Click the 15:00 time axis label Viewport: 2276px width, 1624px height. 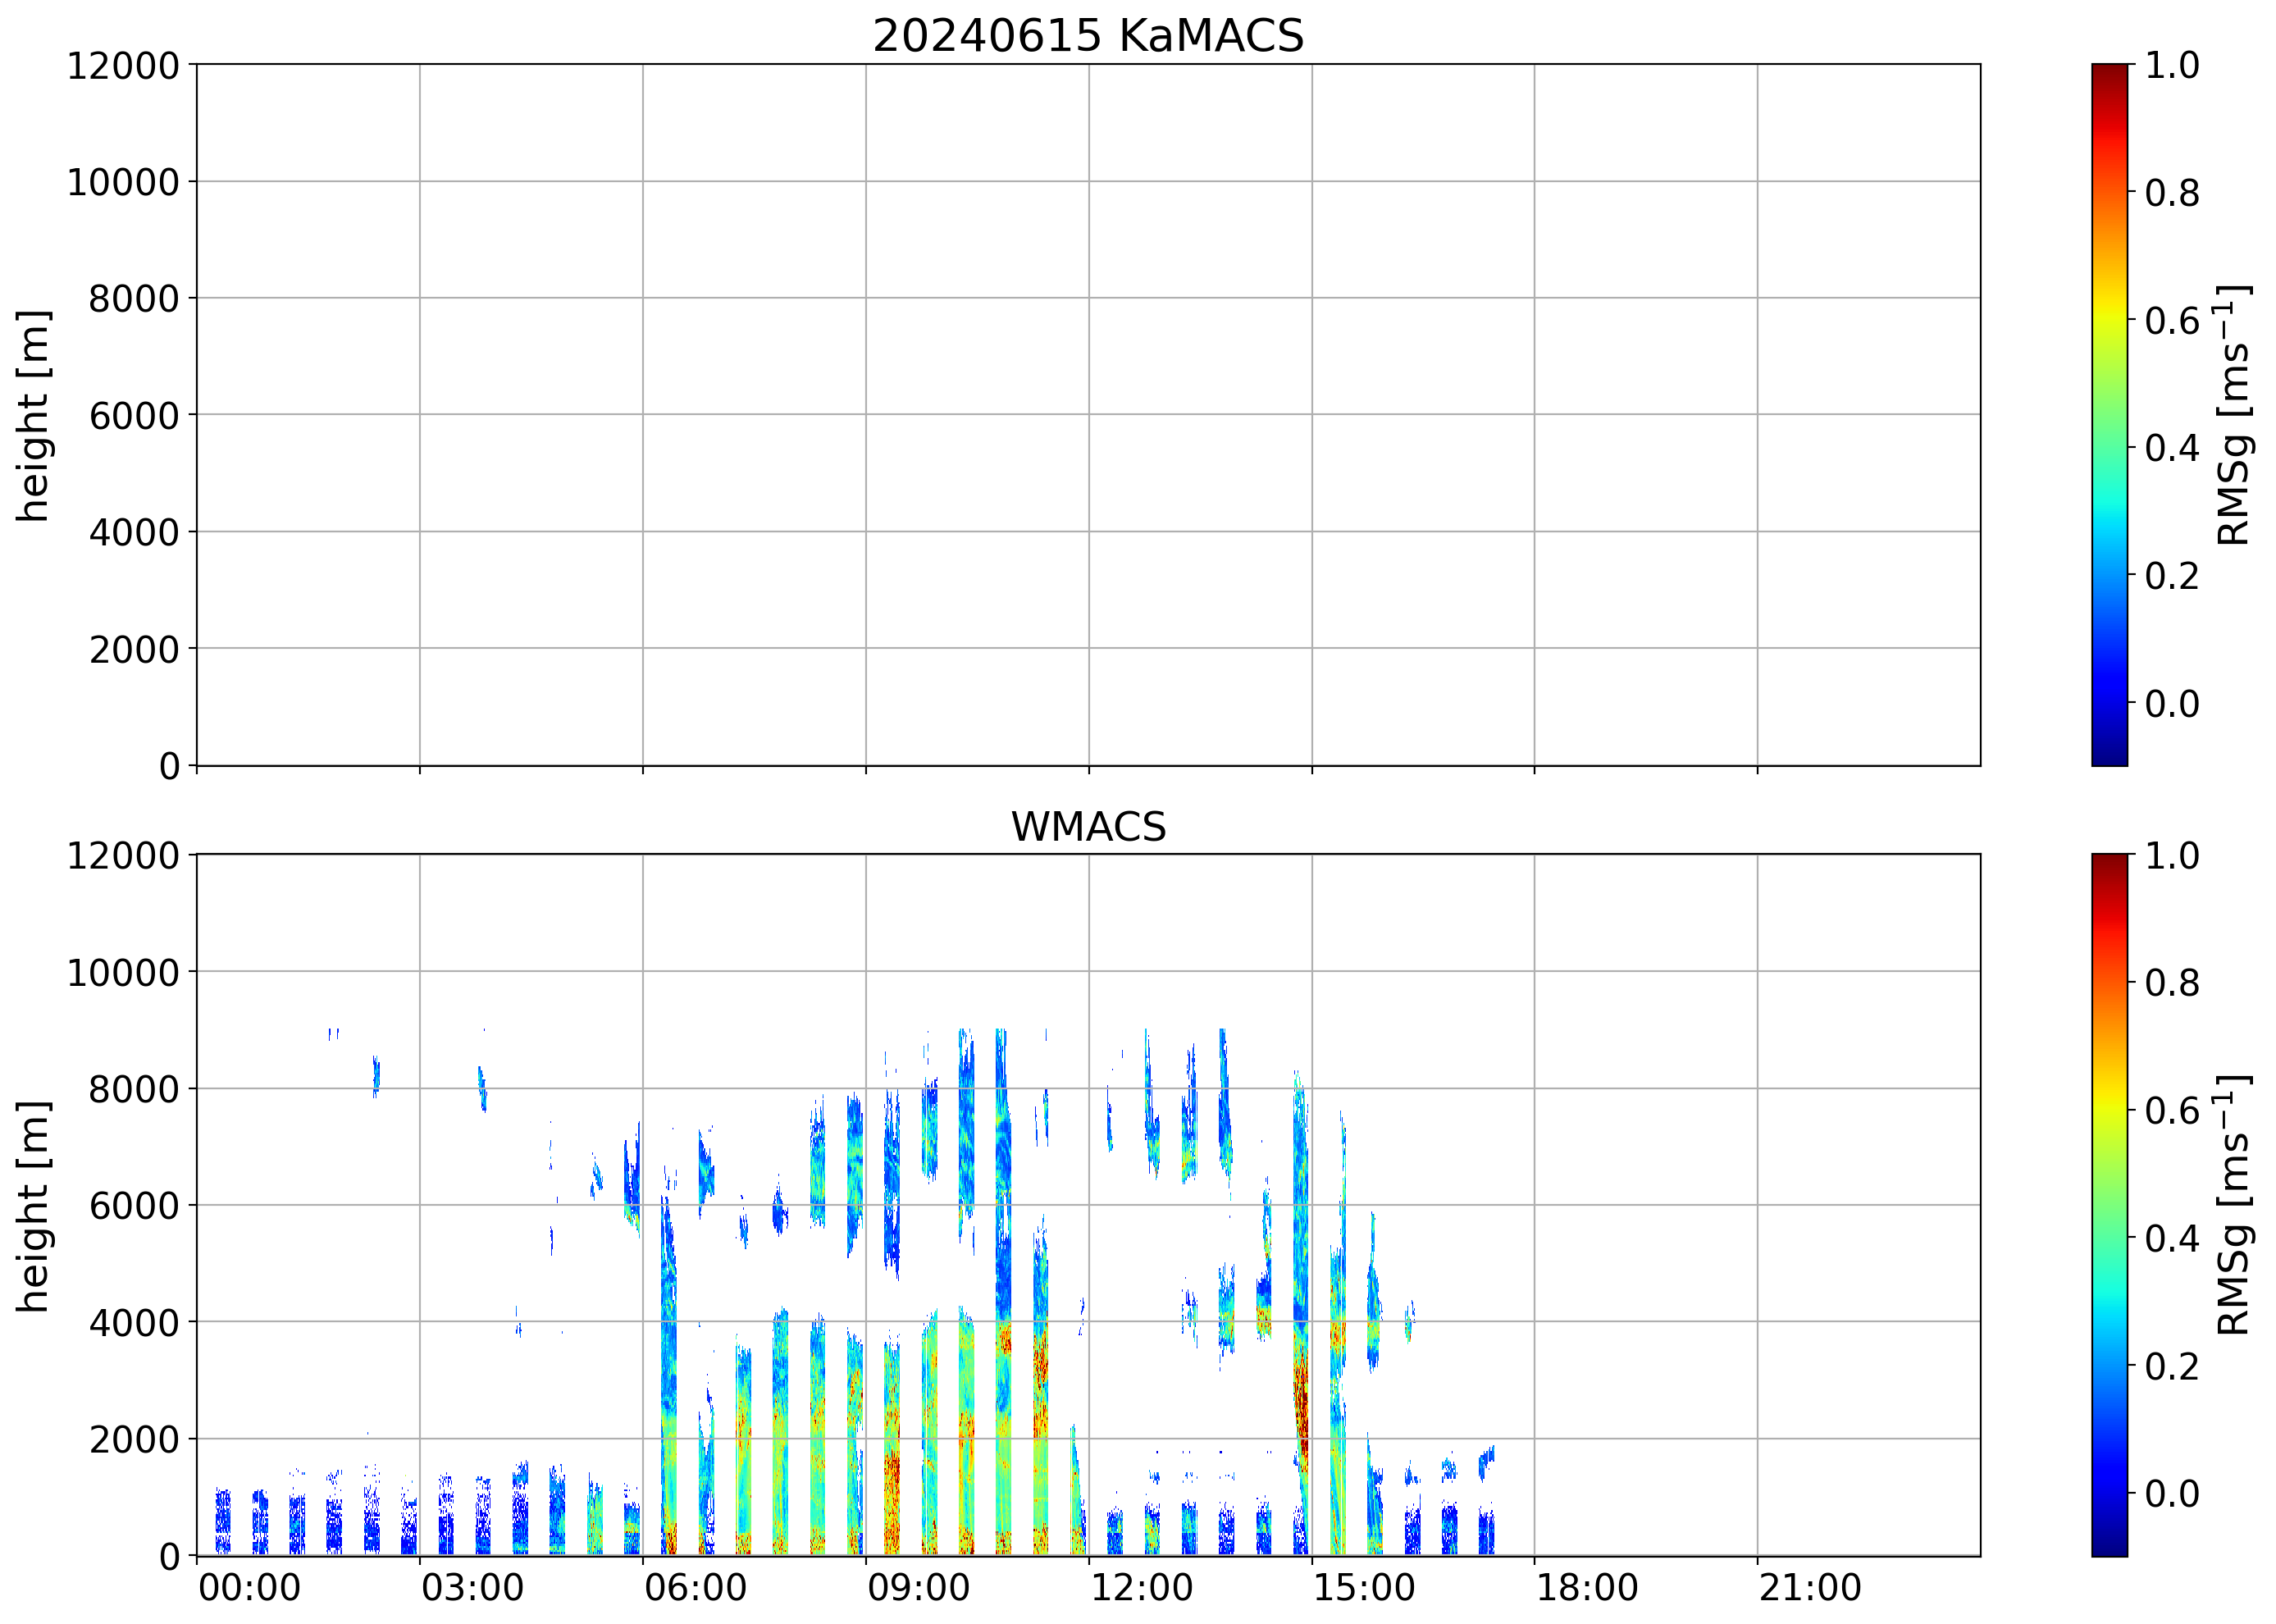1364,1588
